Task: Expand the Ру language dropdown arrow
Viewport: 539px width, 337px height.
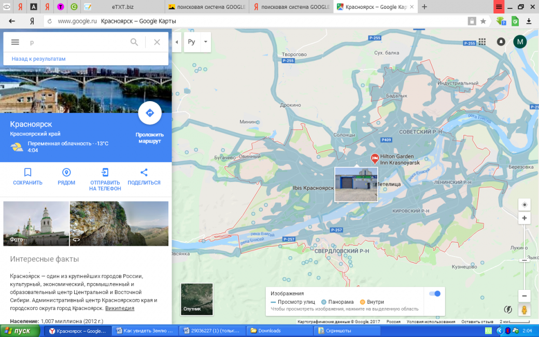Action: (205, 42)
